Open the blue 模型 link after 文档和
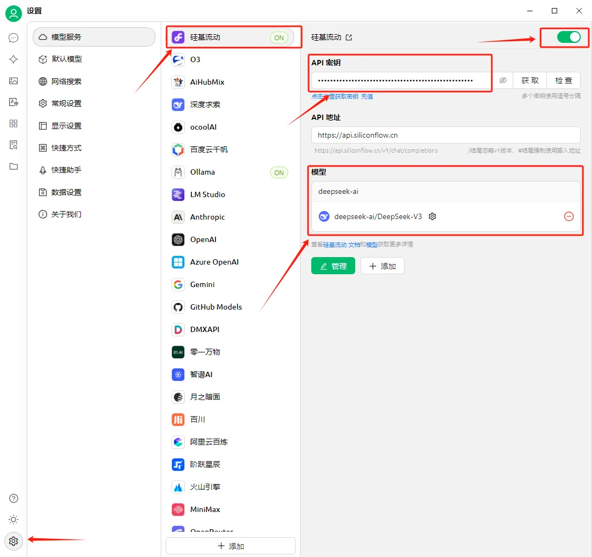The width and height of the screenshot is (592, 557). click(371, 245)
